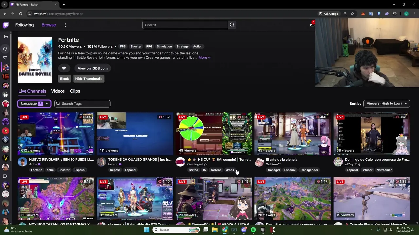Screen dimensions: 419x235
Task: Click the sidebar heart icon
Action: [x=5, y=58]
